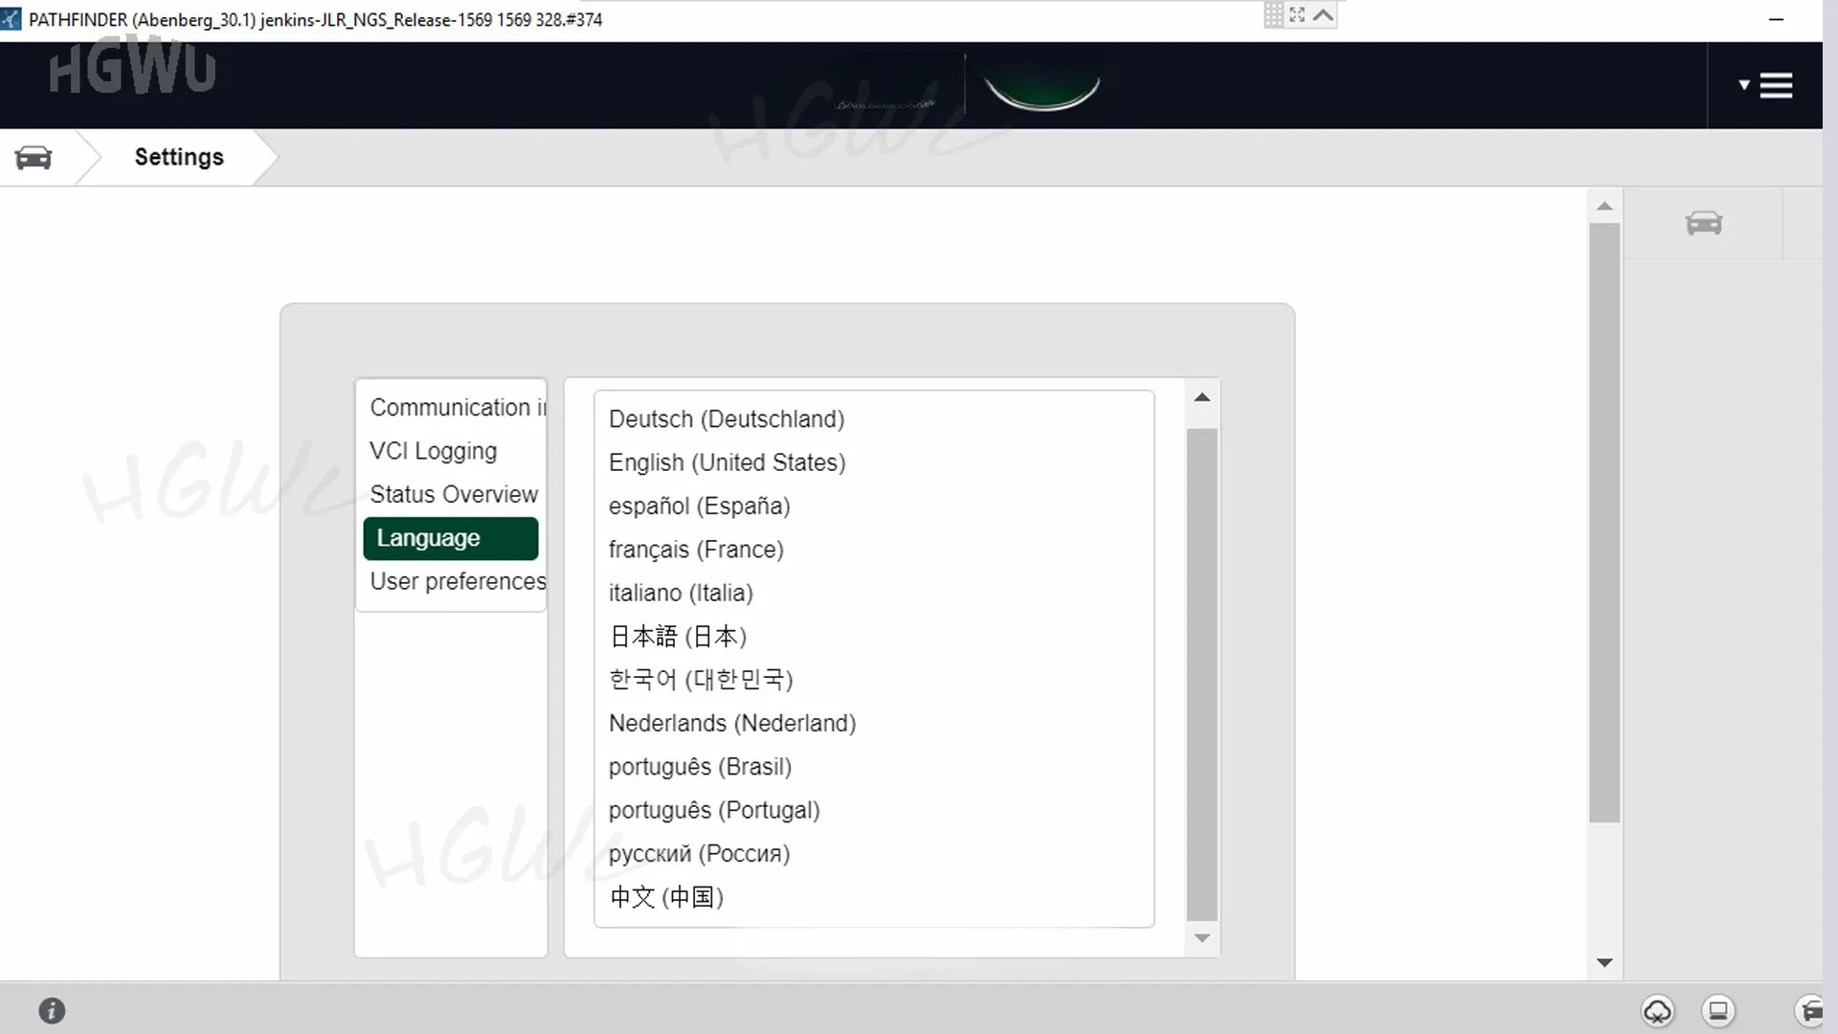Select Communication settings tab
Image resolution: width=1838 pixels, height=1034 pixels.
click(456, 408)
